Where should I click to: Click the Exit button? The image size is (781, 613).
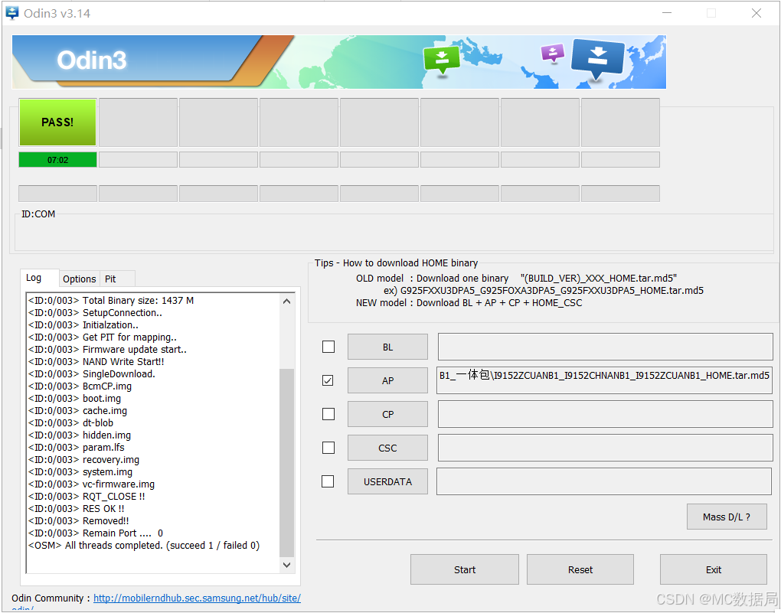pyautogui.click(x=714, y=569)
